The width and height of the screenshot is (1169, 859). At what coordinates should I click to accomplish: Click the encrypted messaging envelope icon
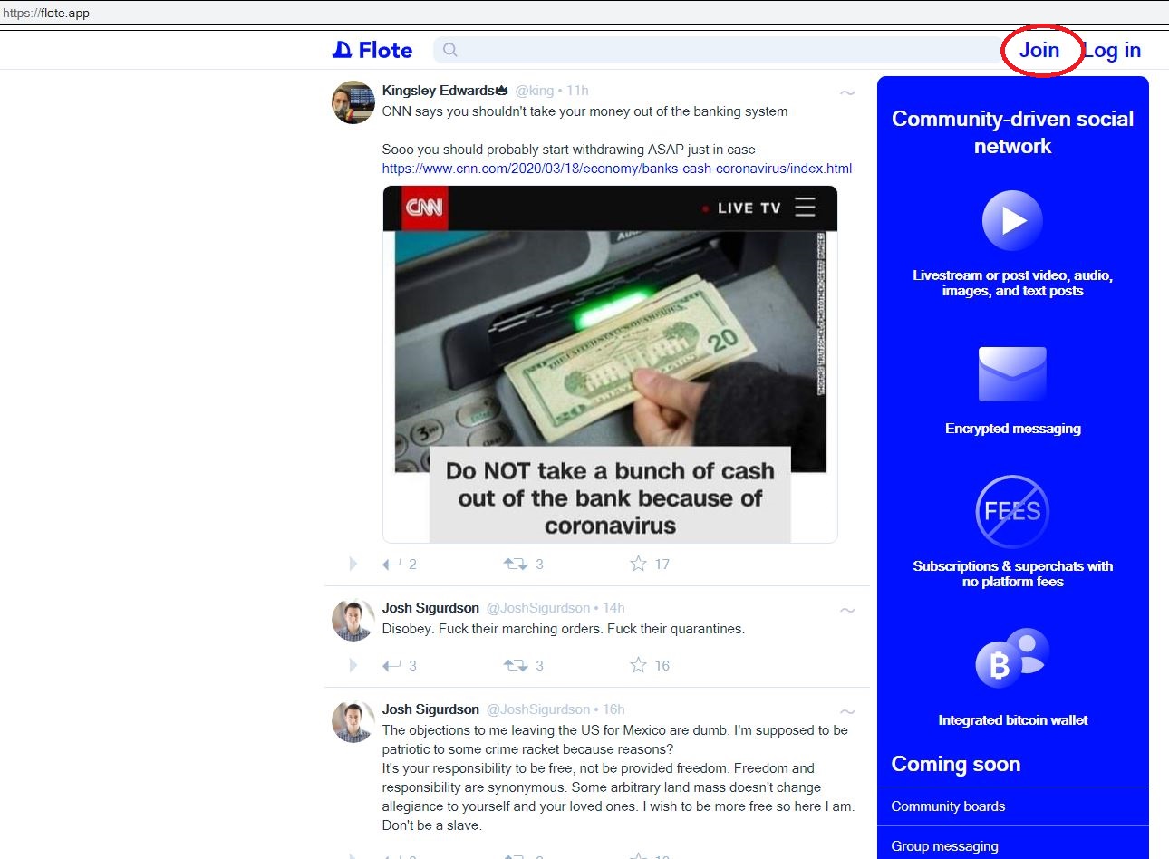(1012, 374)
